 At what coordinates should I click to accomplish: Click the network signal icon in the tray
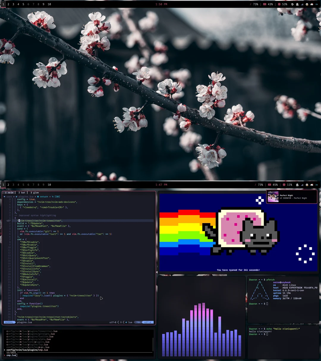302,4
